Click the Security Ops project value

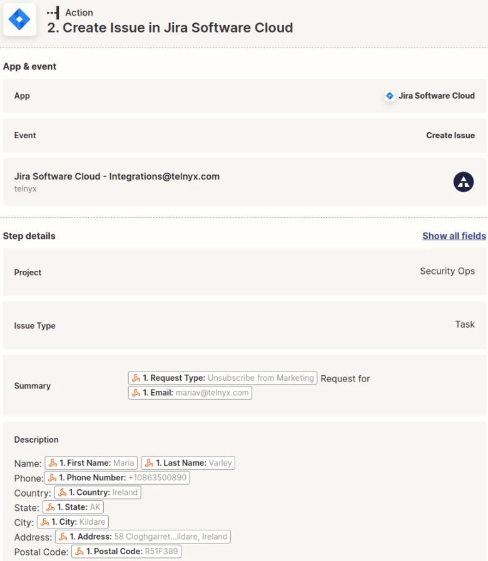tap(447, 271)
